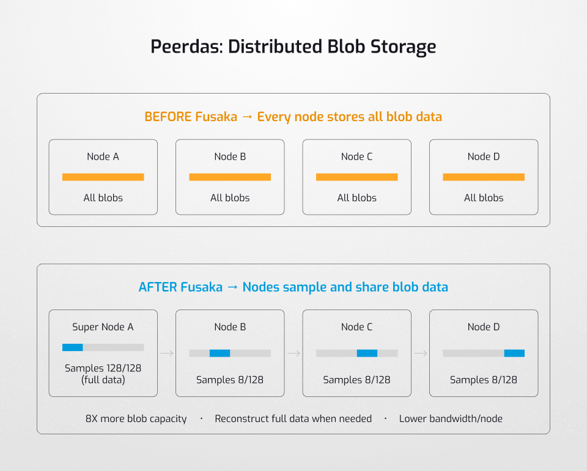Viewport: 587px width, 471px height.
Task: Click the orange bar in Node D
Action: click(484, 177)
